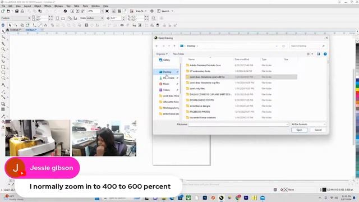Image resolution: width=359 pixels, height=202 pixels.
Task: Click the Options gear icon in toolbar
Action: coord(152,11)
